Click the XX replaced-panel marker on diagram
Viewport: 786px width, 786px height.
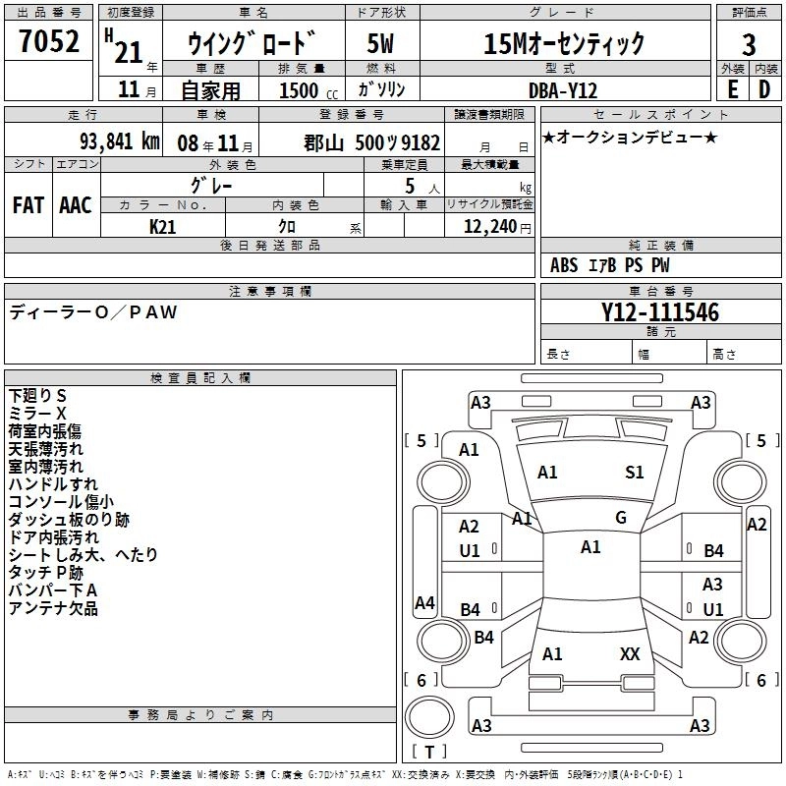click(x=630, y=653)
